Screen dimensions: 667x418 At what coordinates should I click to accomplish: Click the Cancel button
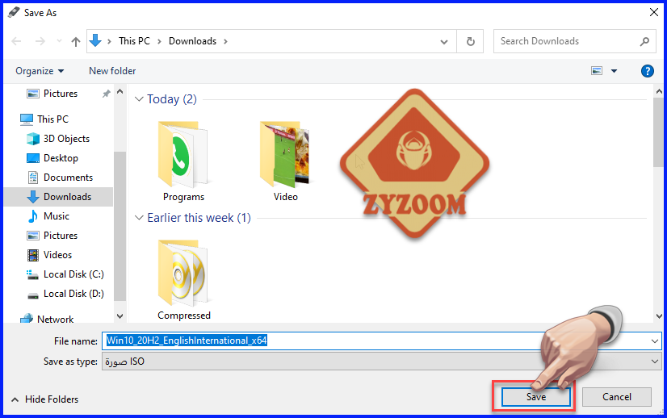pos(617,397)
